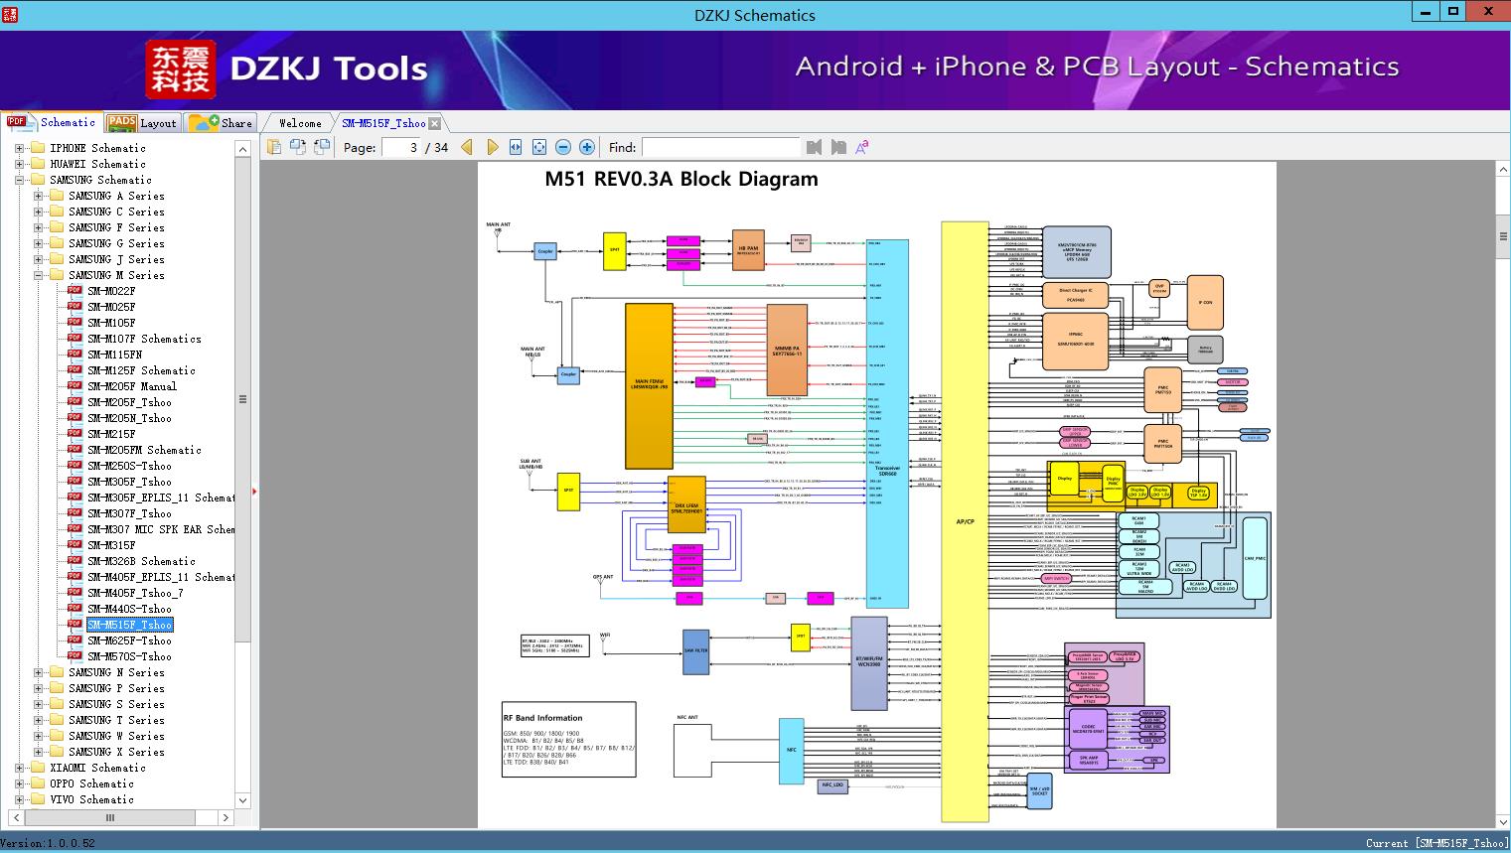The image size is (1511, 853).
Task: Click the DZKJ red logo in banner
Action: [181, 69]
